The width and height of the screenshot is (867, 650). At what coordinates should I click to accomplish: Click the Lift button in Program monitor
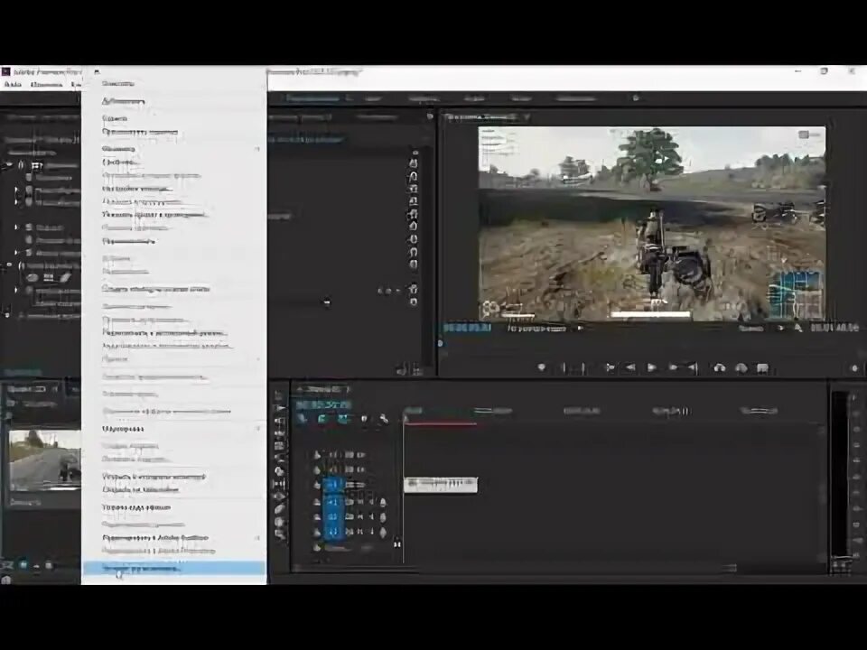[720, 367]
